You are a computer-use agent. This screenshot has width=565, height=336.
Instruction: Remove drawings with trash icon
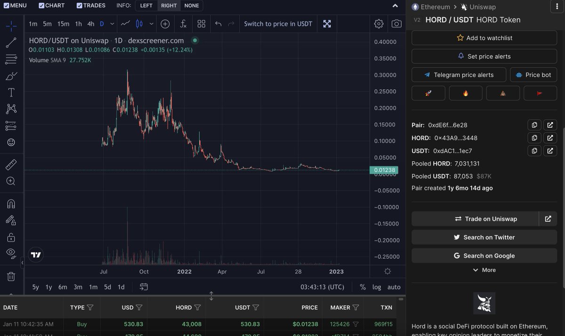click(x=11, y=276)
